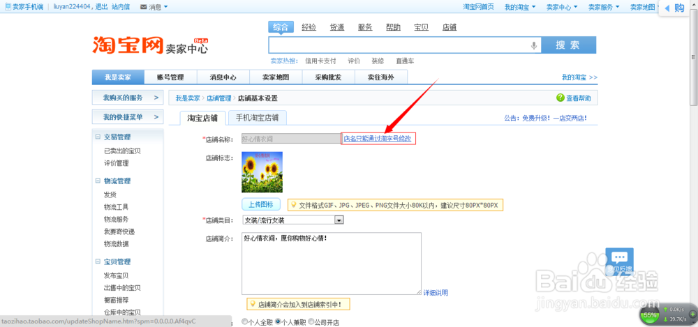Click the microphone icon in search box

534,45
